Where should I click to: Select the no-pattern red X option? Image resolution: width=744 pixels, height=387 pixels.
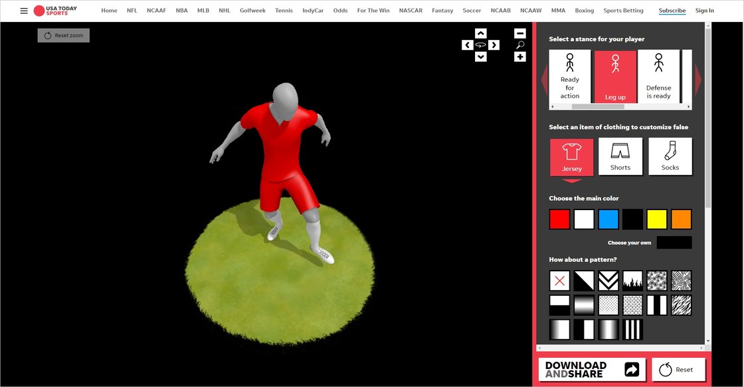559,281
